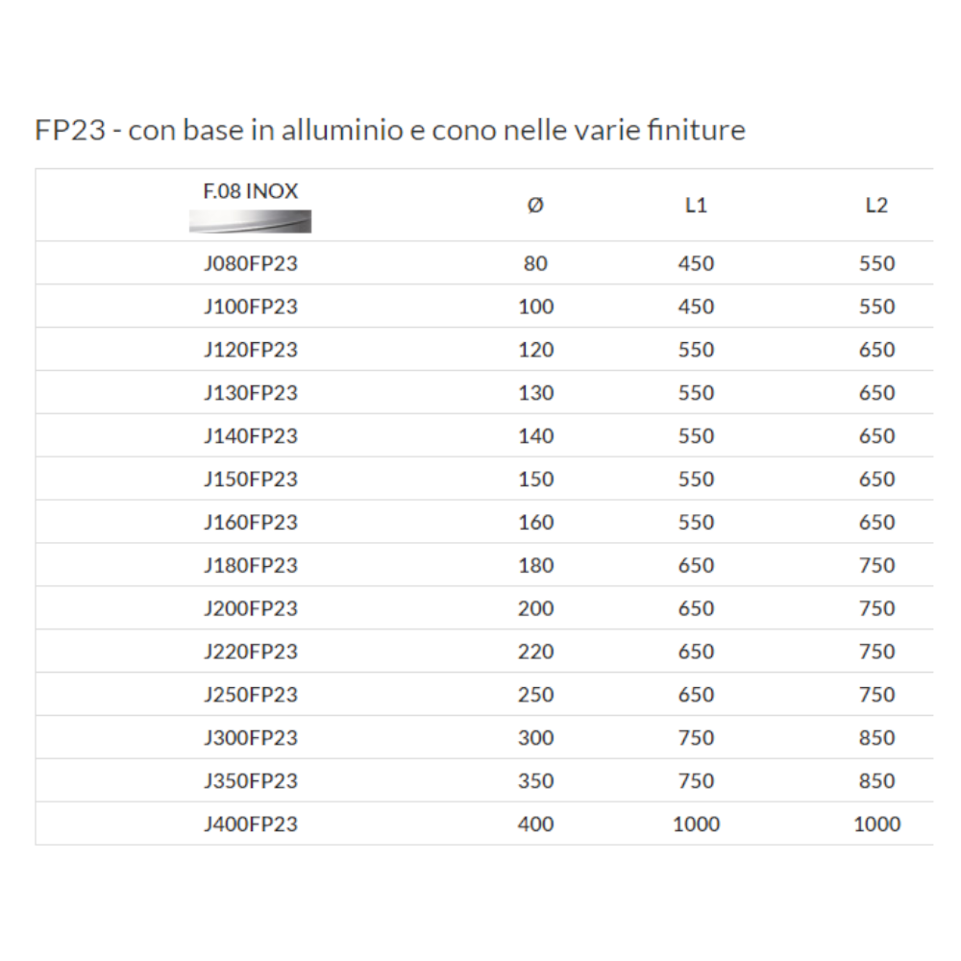Select product code J100FP23
The width and height of the screenshot is (961, 961).
[250, 307]
